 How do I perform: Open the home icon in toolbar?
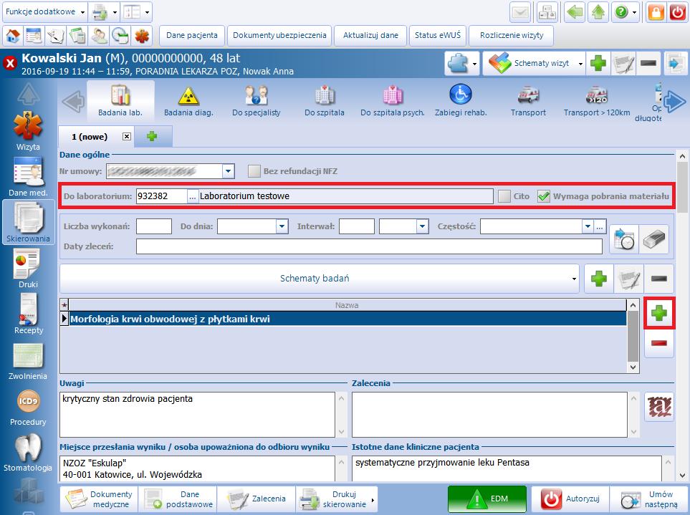(13, 35)
